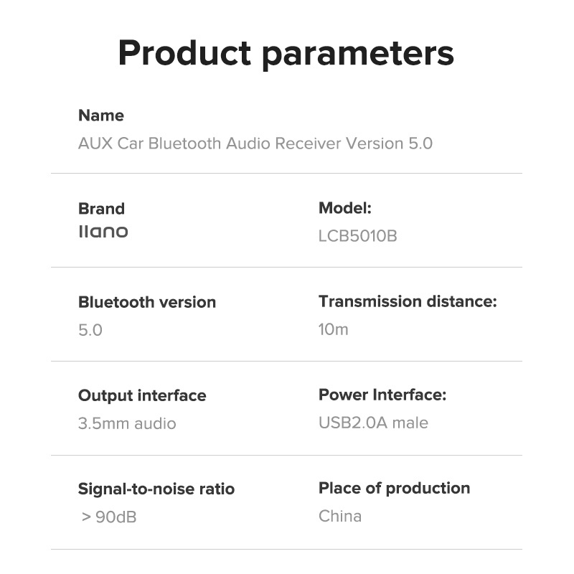
Task: Select the USB2.0A male value
Action: 373,423
